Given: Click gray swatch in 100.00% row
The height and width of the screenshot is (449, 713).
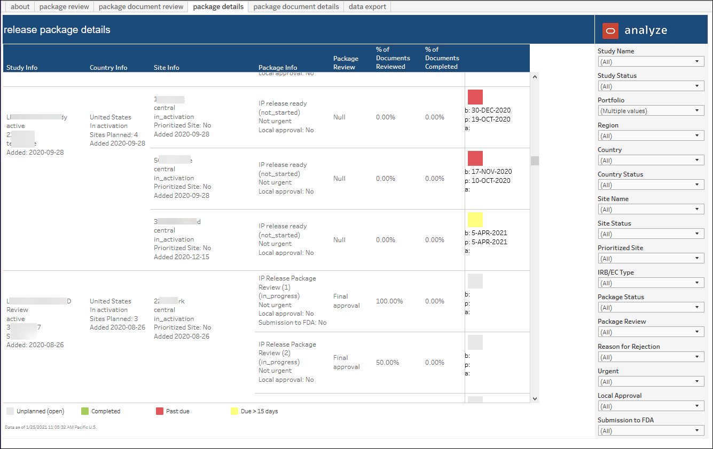Looking at the screenshot, I should click(x=475, y=281).
